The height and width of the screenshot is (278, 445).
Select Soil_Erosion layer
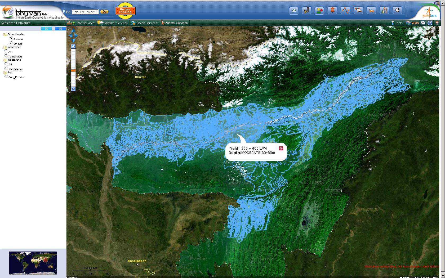coord(6,76)
